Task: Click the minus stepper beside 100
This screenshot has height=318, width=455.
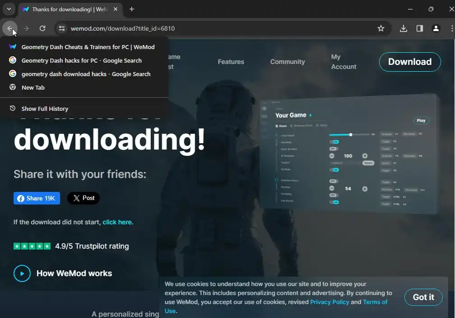Action: point(332,156)
